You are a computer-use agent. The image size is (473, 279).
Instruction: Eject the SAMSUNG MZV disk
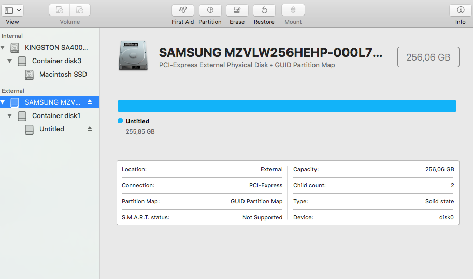tap(90, 102)
